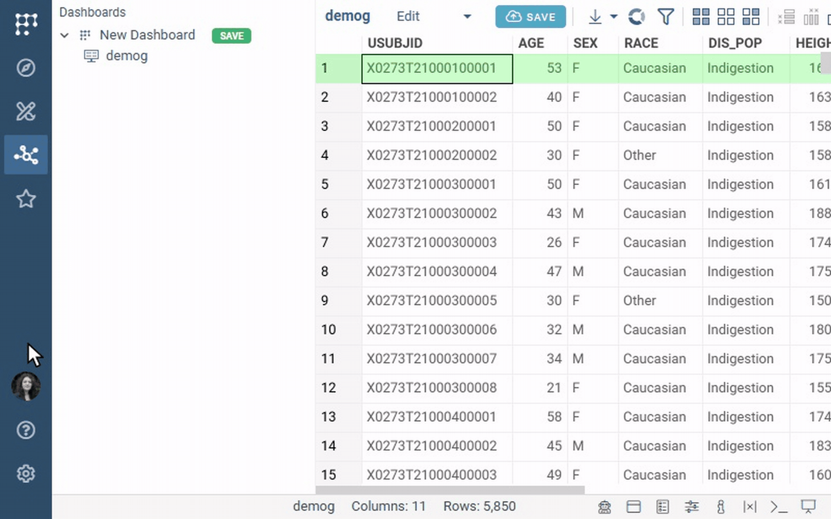Click the first grid layout icon, all squares filled

point(701,17)
